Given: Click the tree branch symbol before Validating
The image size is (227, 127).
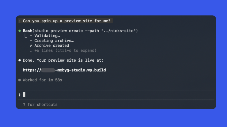Looking at the screenshot, I should point(26,36).
